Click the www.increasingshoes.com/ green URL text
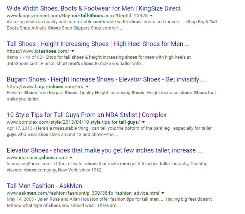This screenshot has height=214, width=245. pyautogui.click(x=37, y=158)
